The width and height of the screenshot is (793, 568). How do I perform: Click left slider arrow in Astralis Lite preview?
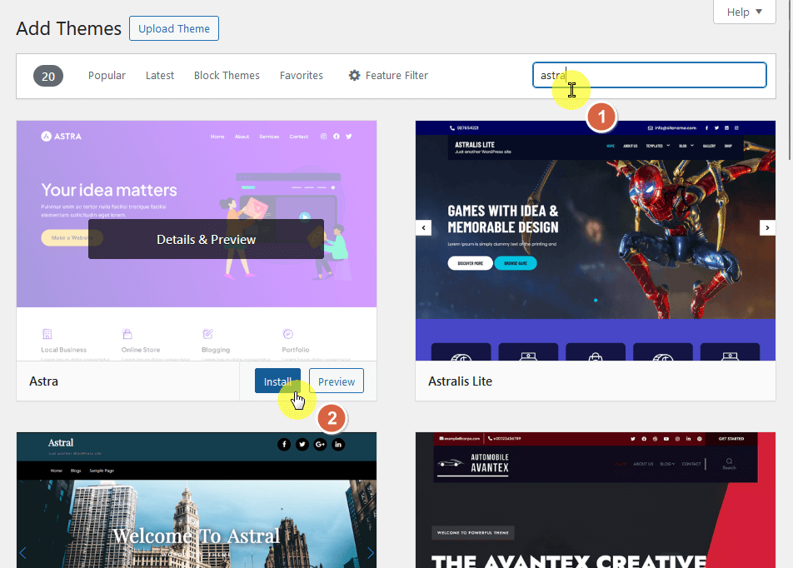click(424, 227)
